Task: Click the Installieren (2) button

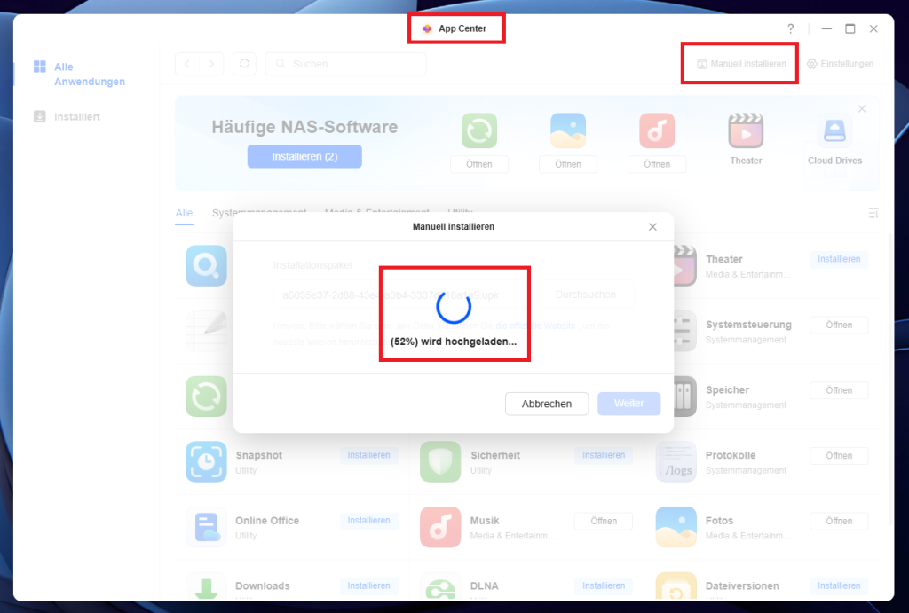Action: pyautogui.click(x=304, y=156)
